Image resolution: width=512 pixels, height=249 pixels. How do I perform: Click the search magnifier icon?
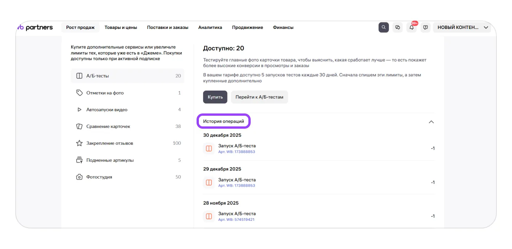[x=384, y=27]
